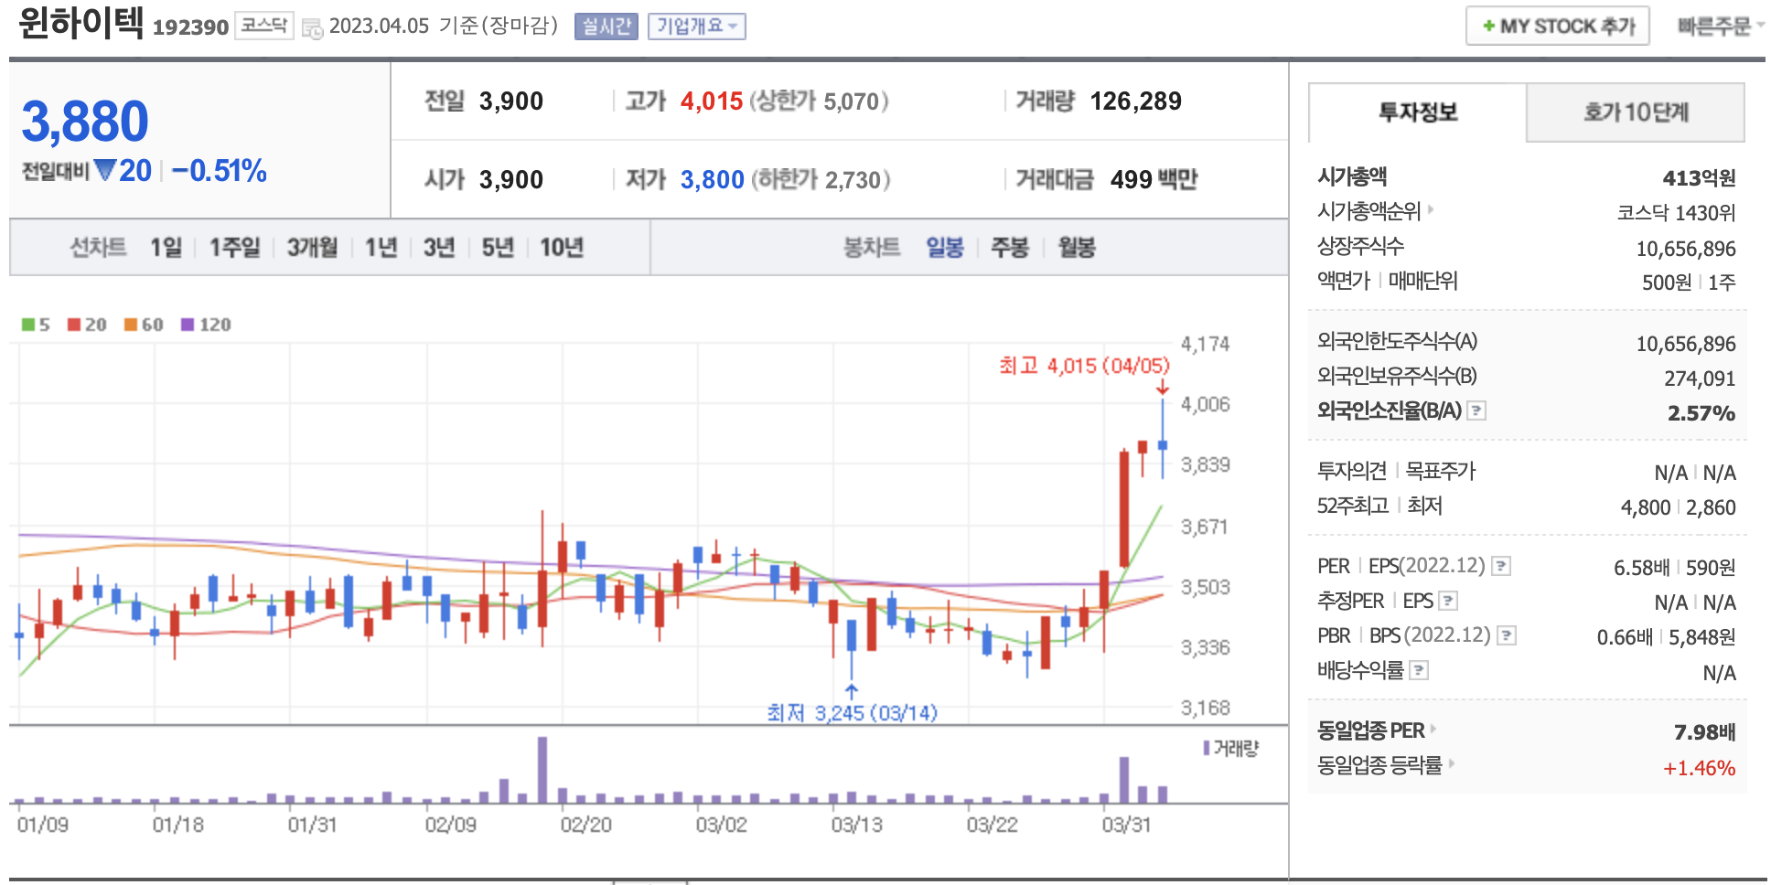The height and width of the screenshot is (885, 1771).
Task: Expand the 빠른주문 quick order menu
Action: (x=1719, y=27)
